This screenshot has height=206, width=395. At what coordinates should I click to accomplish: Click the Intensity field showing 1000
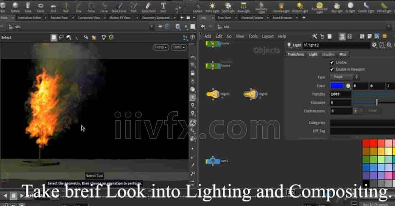tap(341, 94)
